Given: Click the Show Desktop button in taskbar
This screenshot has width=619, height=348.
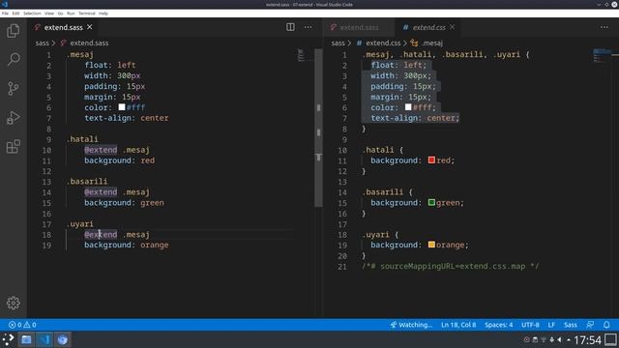Looking at the screenshot, I should point(610,339).
